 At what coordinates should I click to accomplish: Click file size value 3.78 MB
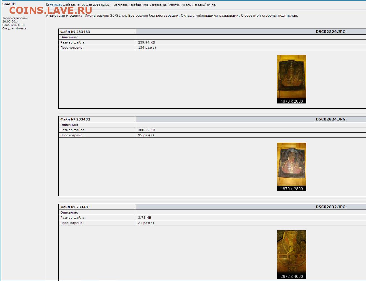145,218
